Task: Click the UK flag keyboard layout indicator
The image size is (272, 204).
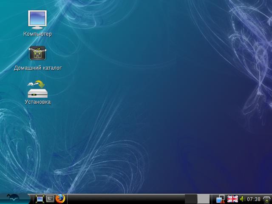Action: 232,199
